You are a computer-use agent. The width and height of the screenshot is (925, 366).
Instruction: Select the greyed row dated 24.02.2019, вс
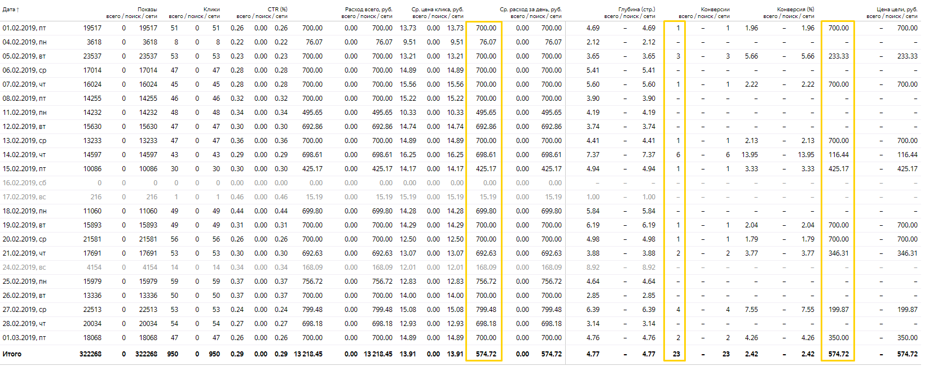click(460, 267)
